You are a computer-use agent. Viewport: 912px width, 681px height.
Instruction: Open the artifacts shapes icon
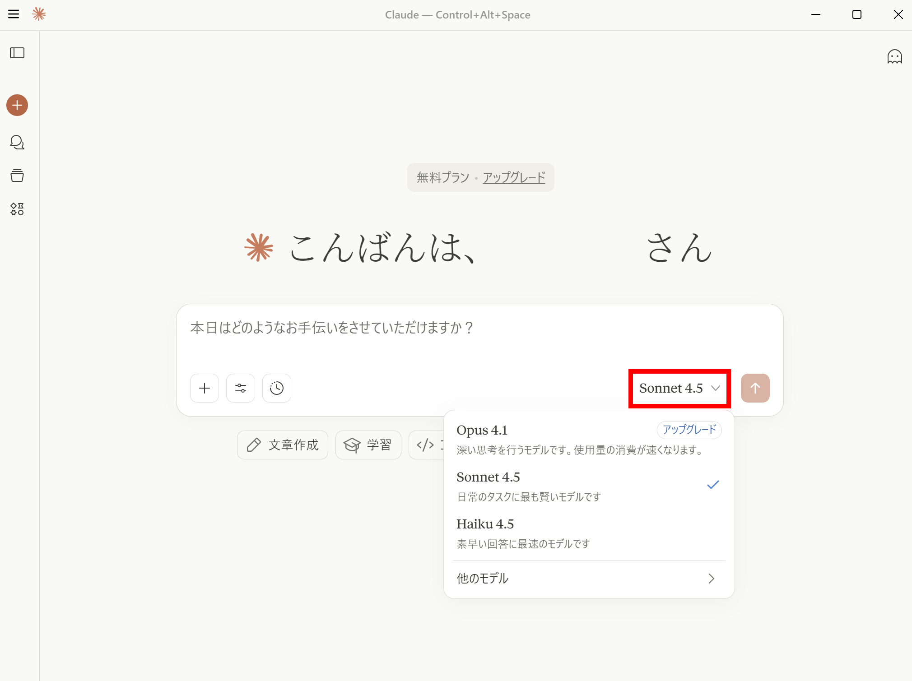pos(17,208)
